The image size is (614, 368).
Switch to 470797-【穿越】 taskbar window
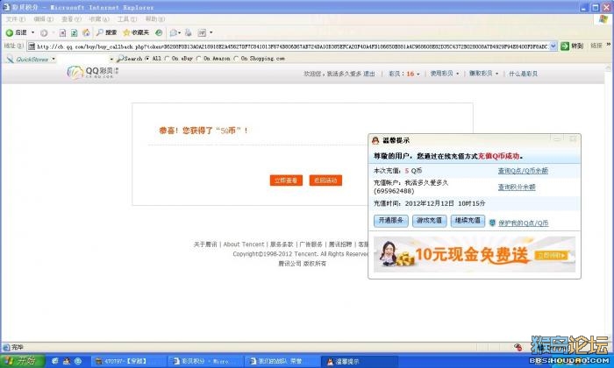click(x=127, y=361)
